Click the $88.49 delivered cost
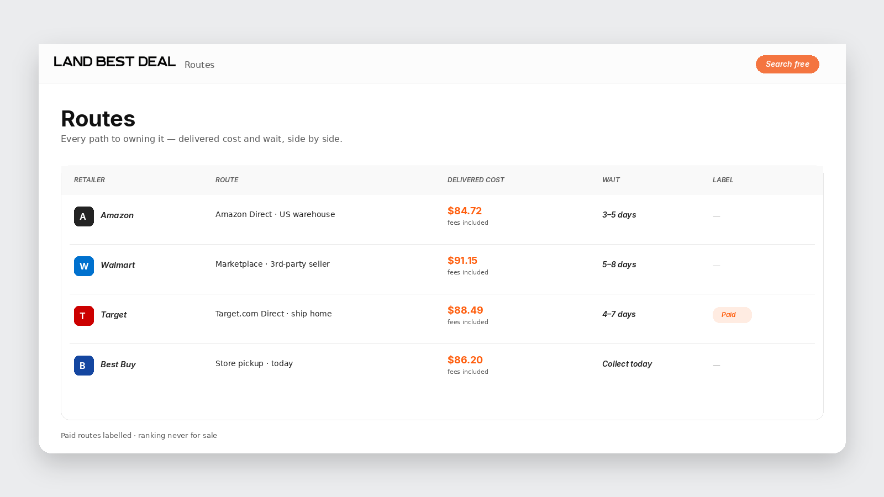Viewport: 884px width, 497px height. [x=465, y=310]
